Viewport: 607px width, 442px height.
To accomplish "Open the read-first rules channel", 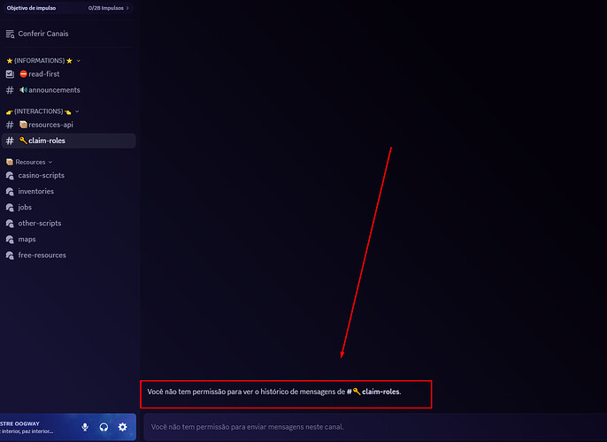I will click(x=68, y=74).
